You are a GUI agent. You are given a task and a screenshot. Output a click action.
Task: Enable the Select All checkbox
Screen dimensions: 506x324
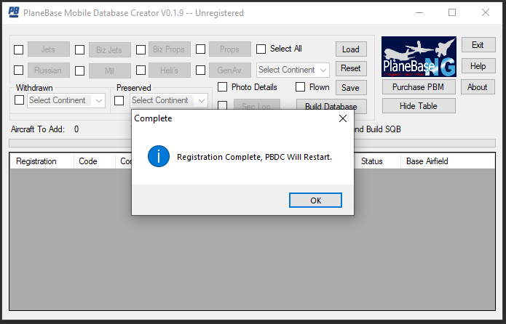pos(261,49)
